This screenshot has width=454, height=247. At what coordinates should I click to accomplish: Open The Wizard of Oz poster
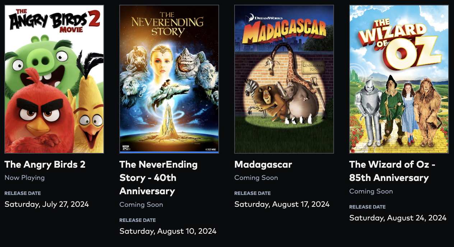399,79
